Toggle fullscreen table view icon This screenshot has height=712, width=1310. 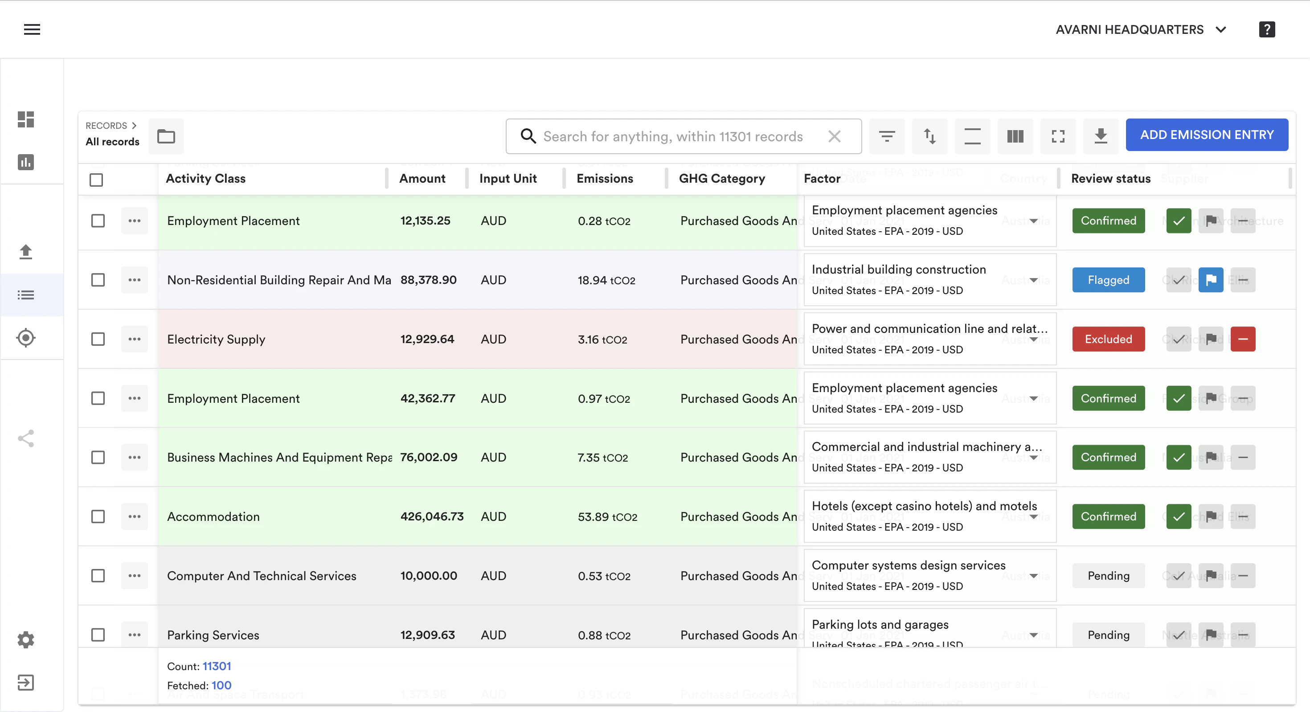click(1058, 136)
